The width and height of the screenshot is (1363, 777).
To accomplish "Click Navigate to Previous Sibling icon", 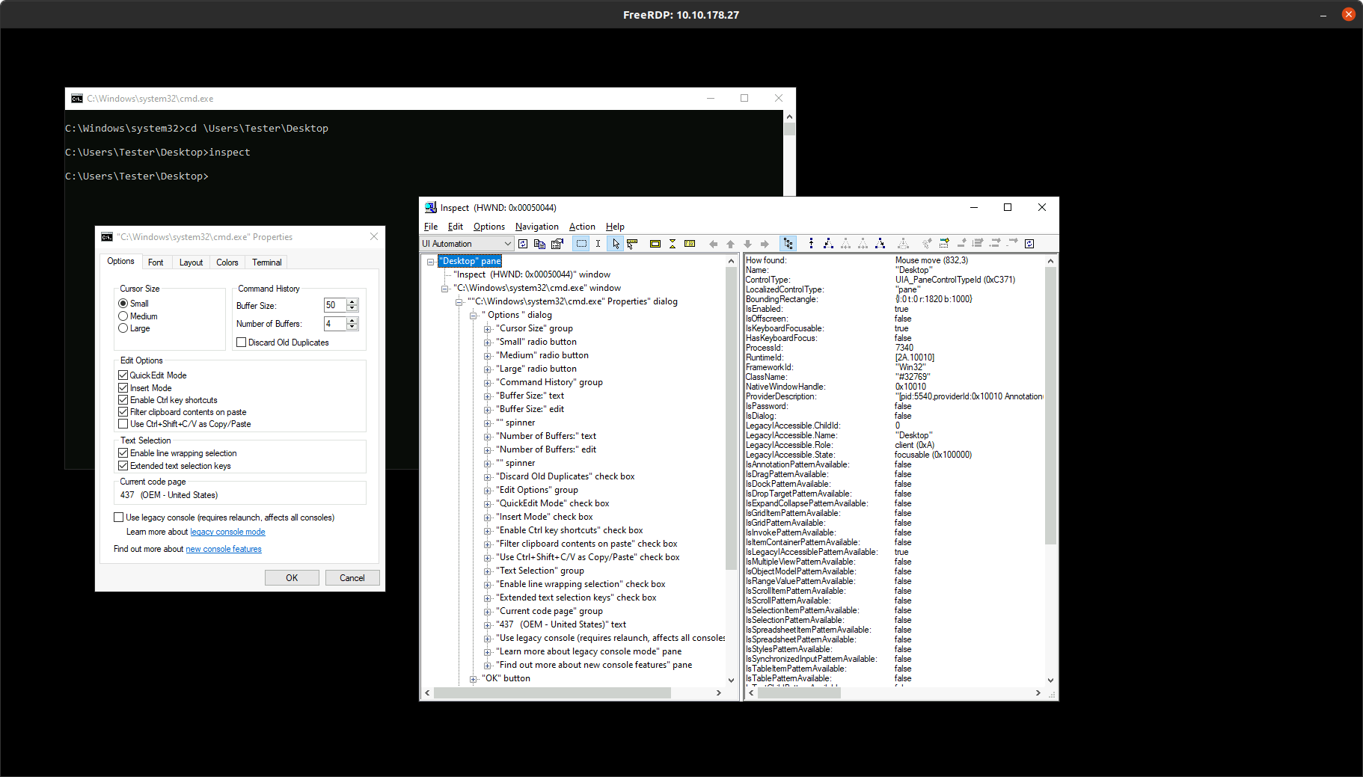I will click(845, 244).
